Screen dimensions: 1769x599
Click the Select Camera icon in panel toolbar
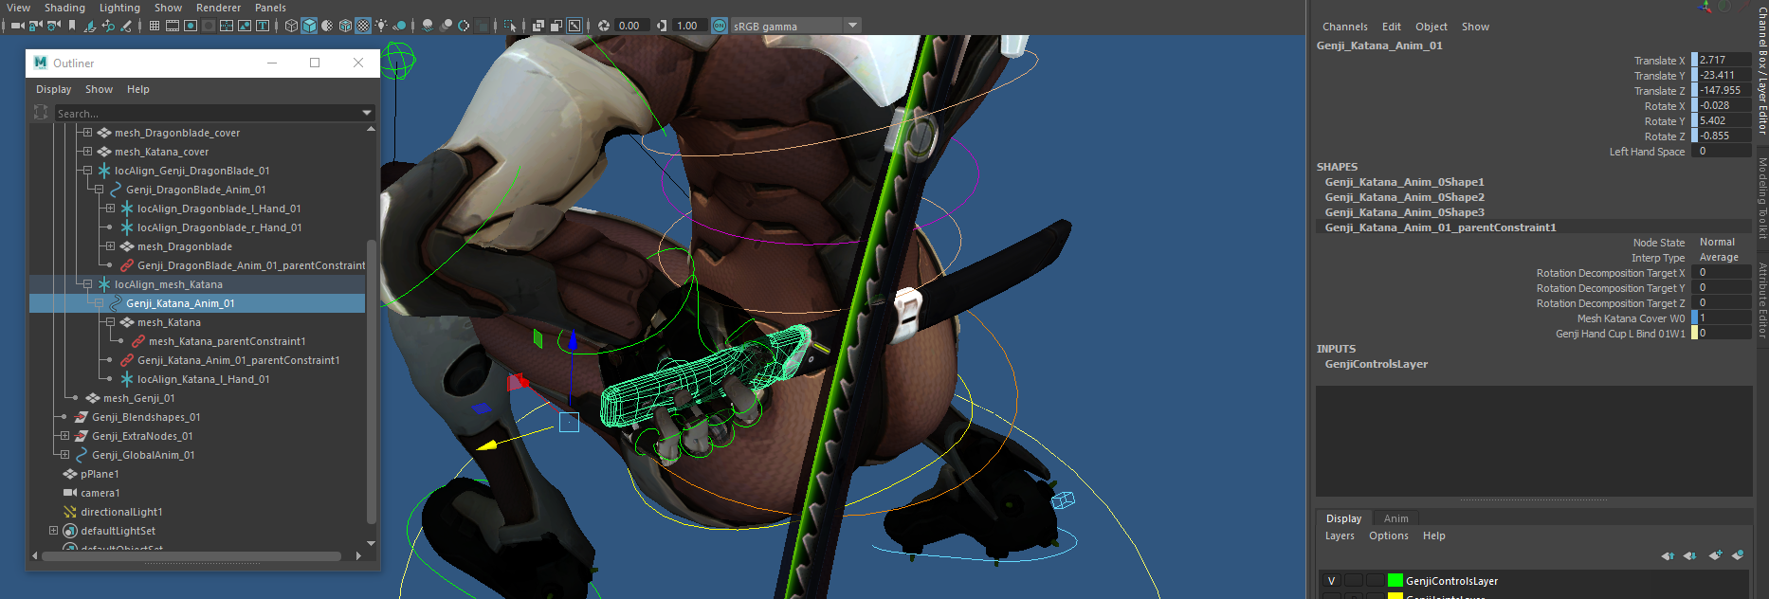point(18,26)
